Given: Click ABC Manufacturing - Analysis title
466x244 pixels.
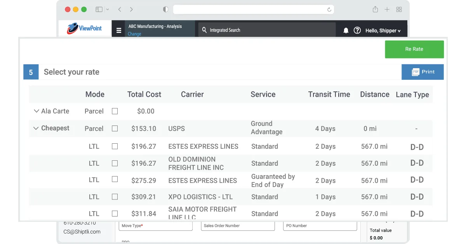Looking at the screenshot, I should click(x=155, y=26).
